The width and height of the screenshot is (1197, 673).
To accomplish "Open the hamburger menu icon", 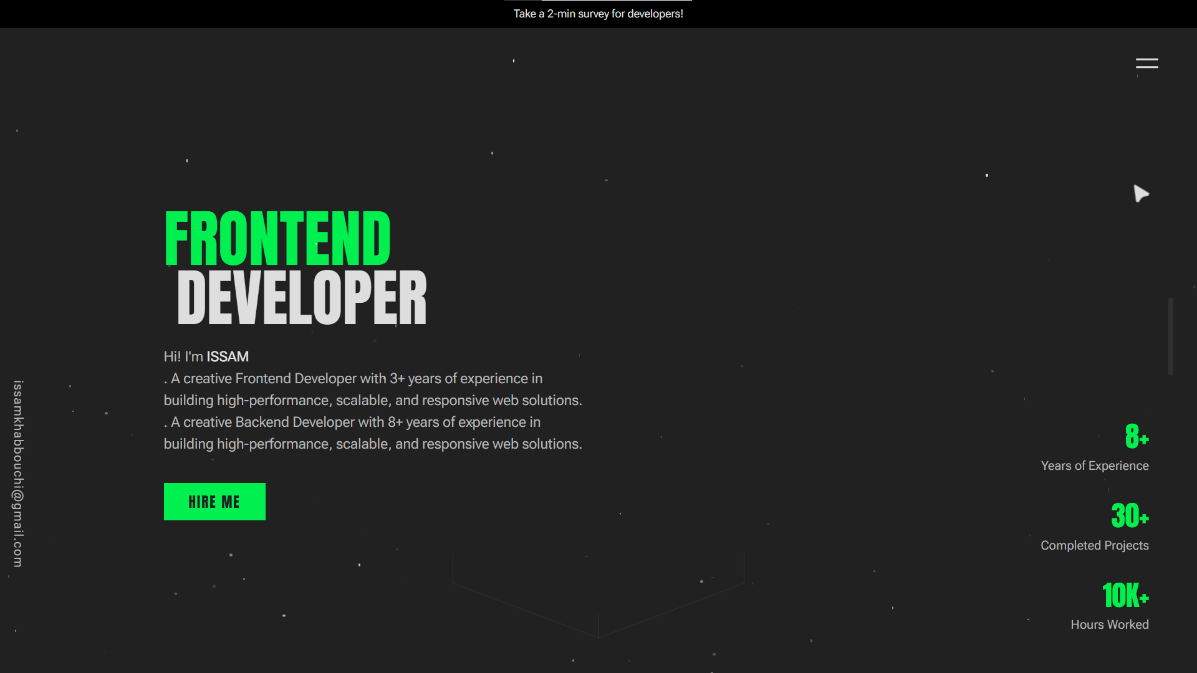I will coord(1147,64).
